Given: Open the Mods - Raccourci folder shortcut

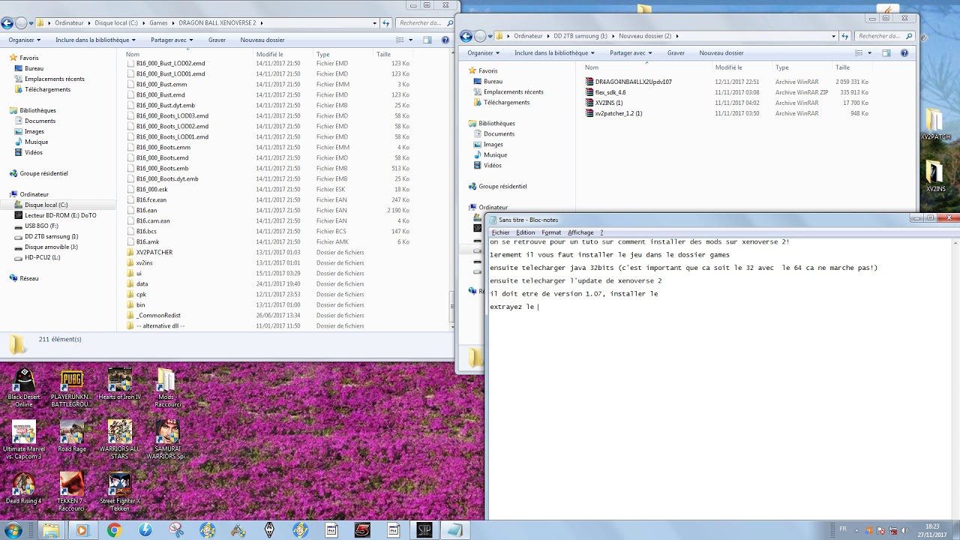Looking at the screenshot, I should (166, 388).
